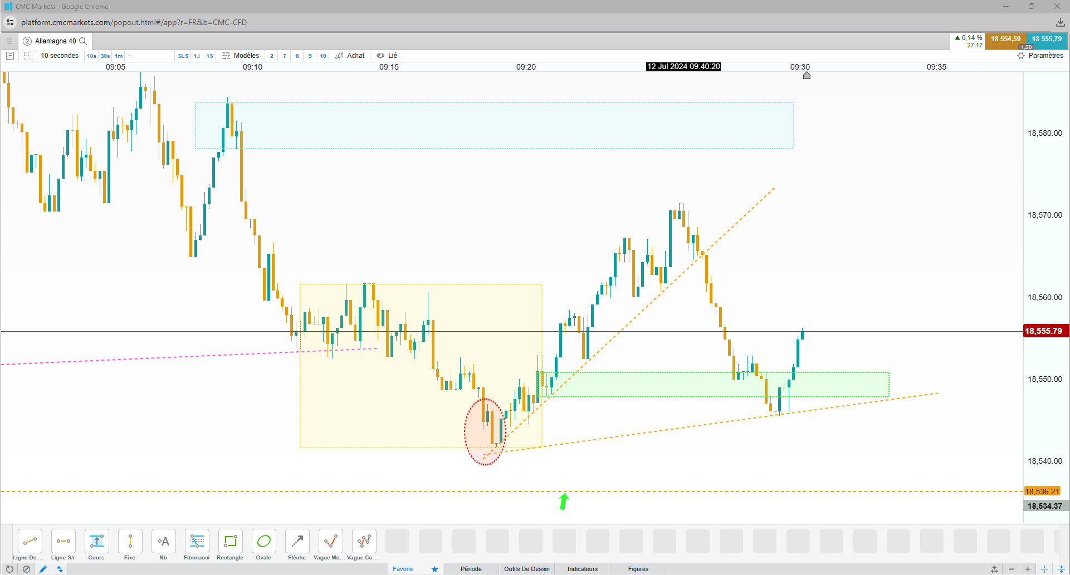Open the 10 secondes interval dropdown

point(60,56)
